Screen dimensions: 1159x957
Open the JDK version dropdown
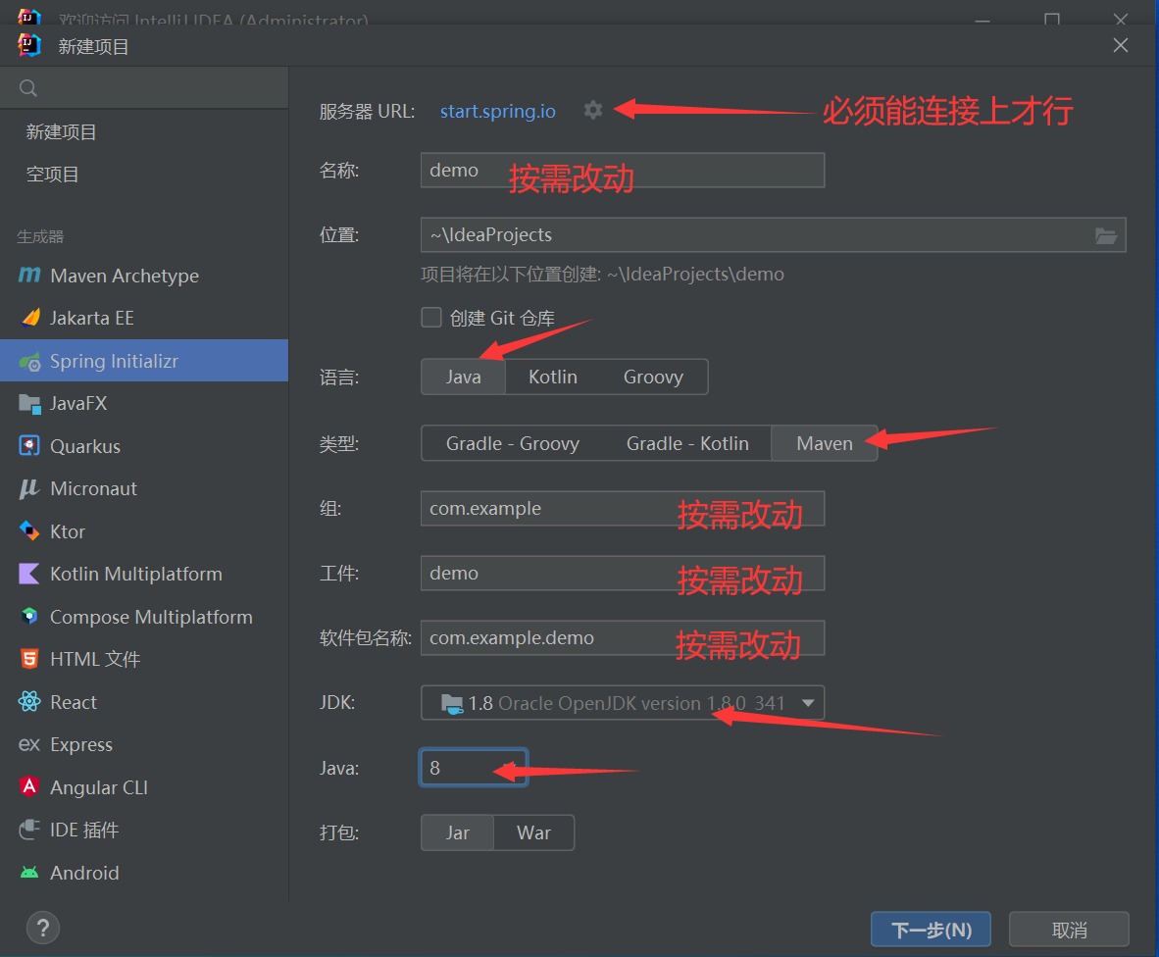tap(807, 703)
